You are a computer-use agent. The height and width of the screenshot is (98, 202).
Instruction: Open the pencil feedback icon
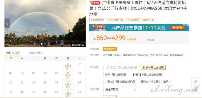tap(195, 82)
